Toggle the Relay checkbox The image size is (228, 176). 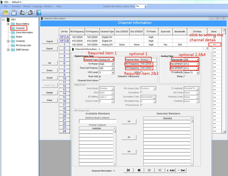click(185, 76)
